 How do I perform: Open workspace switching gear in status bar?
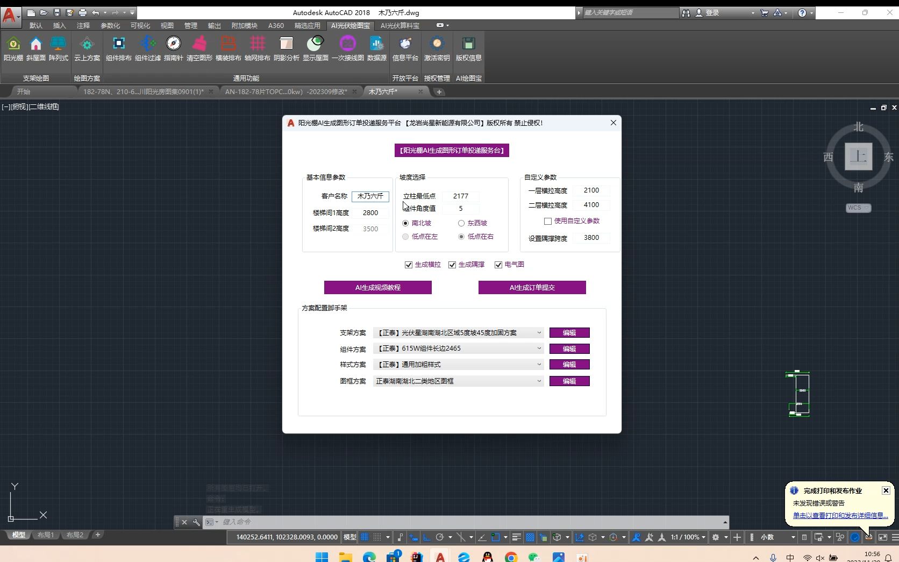tap(716, 537)
